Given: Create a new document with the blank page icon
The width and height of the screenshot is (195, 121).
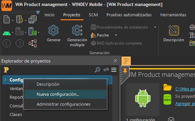Looking at the screenshot, I should pos(7,19).
